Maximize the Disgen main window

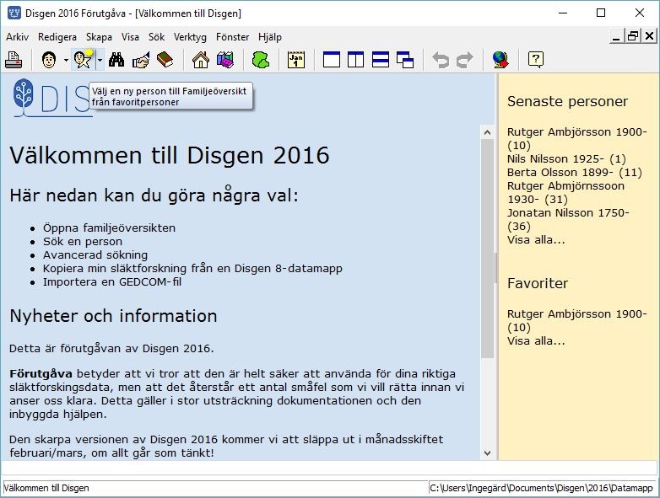click(601, 13)
